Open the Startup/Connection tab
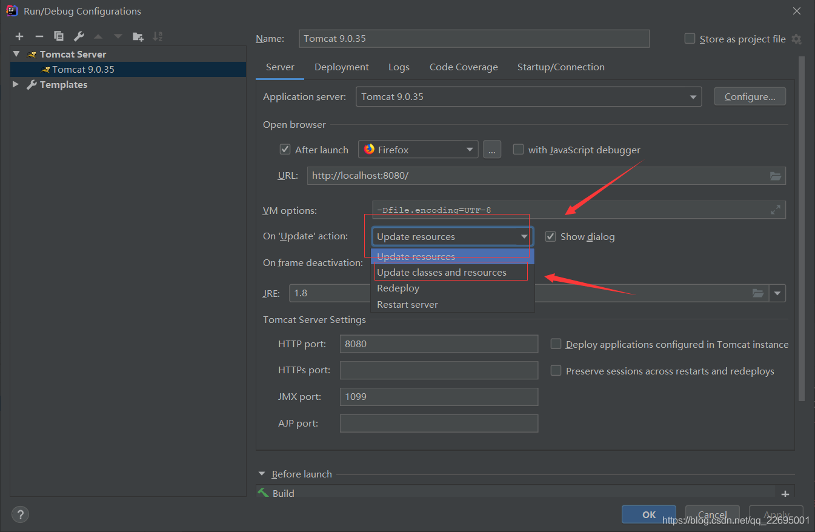This screenshot has height=532, width=815. (x=561, y=67)
